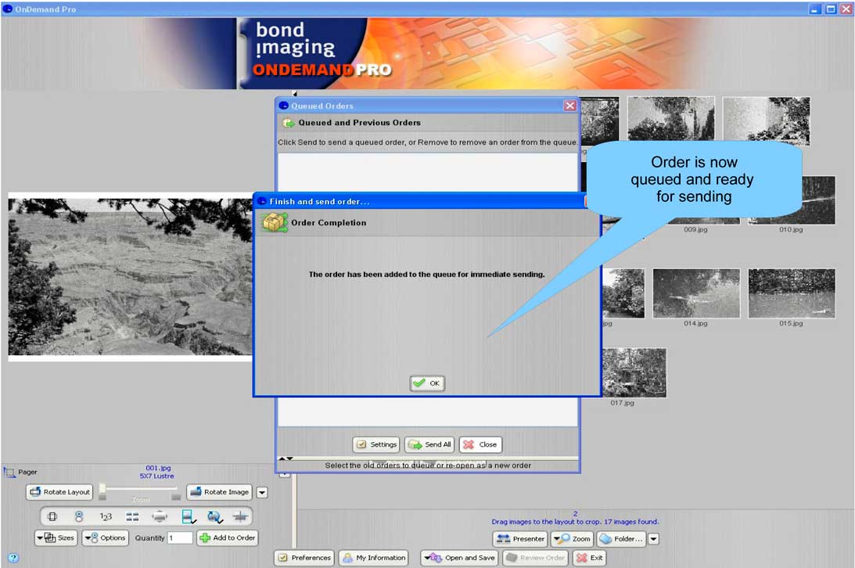Toggle the checked image crop icon
The image size is (855, 568).
click(189, 517)
